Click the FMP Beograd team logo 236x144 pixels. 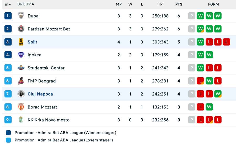pos(21,81)
